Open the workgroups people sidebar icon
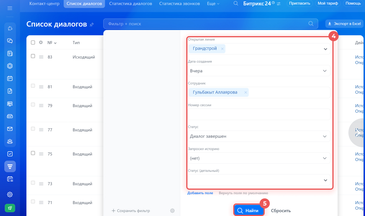 tap(10, 141)
